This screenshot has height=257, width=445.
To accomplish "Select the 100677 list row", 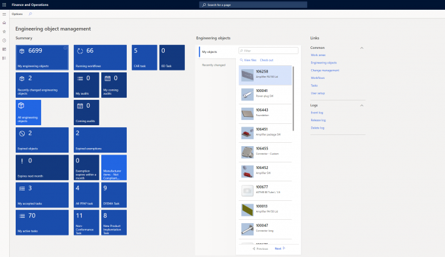I will [x=265, y=190].
